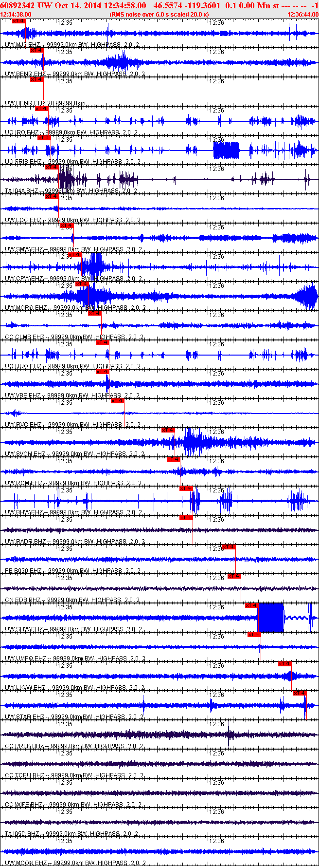
Task: Select the red arrival marker on TA I04A trace
Action: (52, 167)
